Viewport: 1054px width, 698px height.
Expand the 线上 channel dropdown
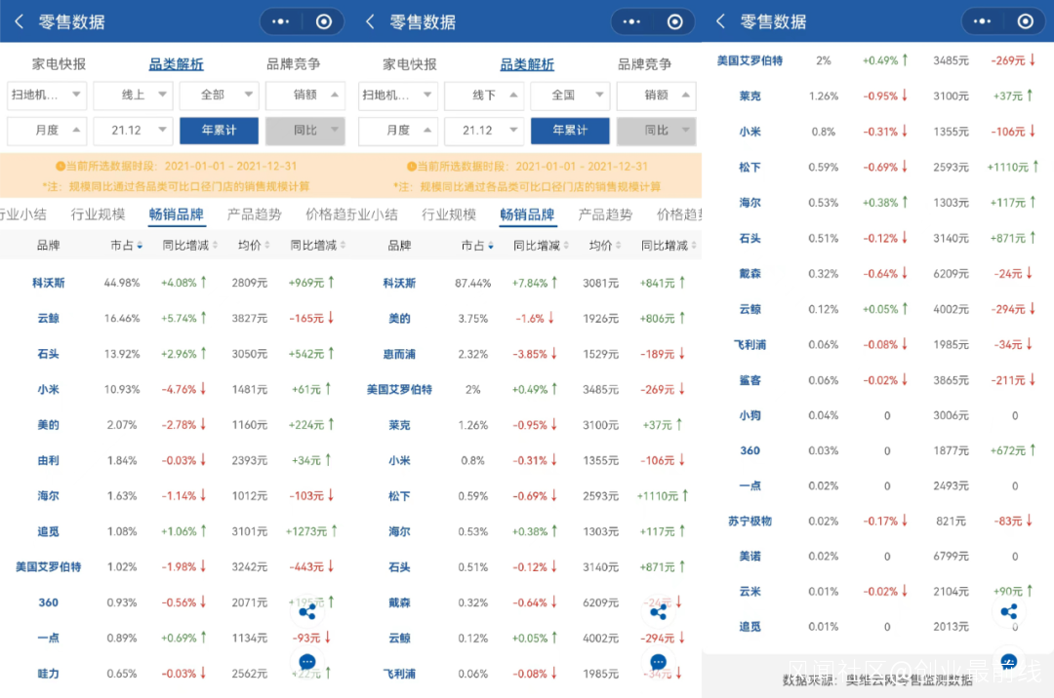[133, 96]
